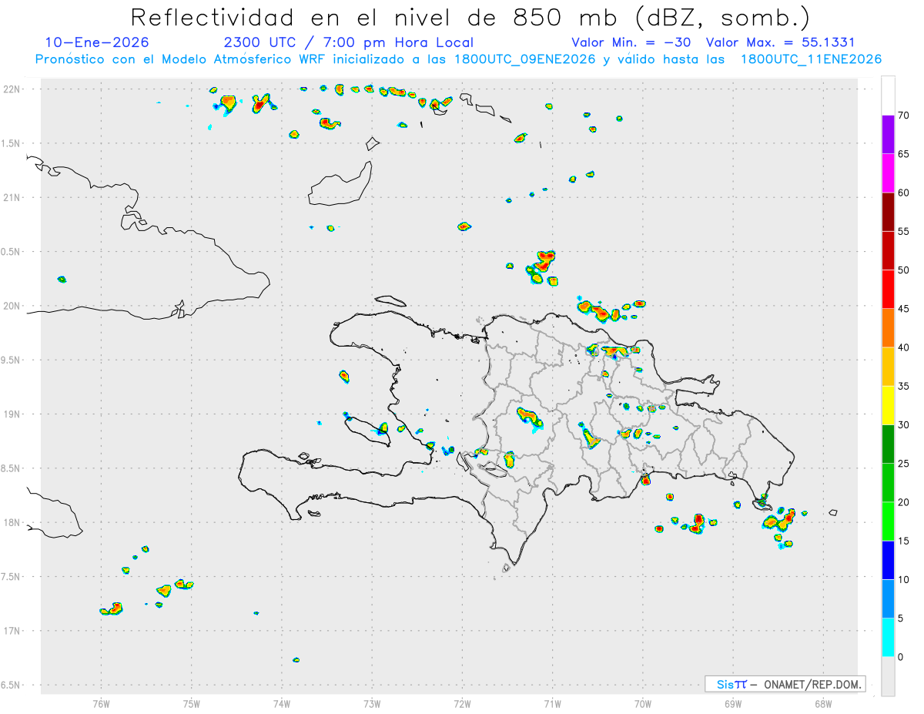Viewport: 924px width, 714px height.
Task: Click the colorbar tick label "55"
Action: click(x=903, y=231)
